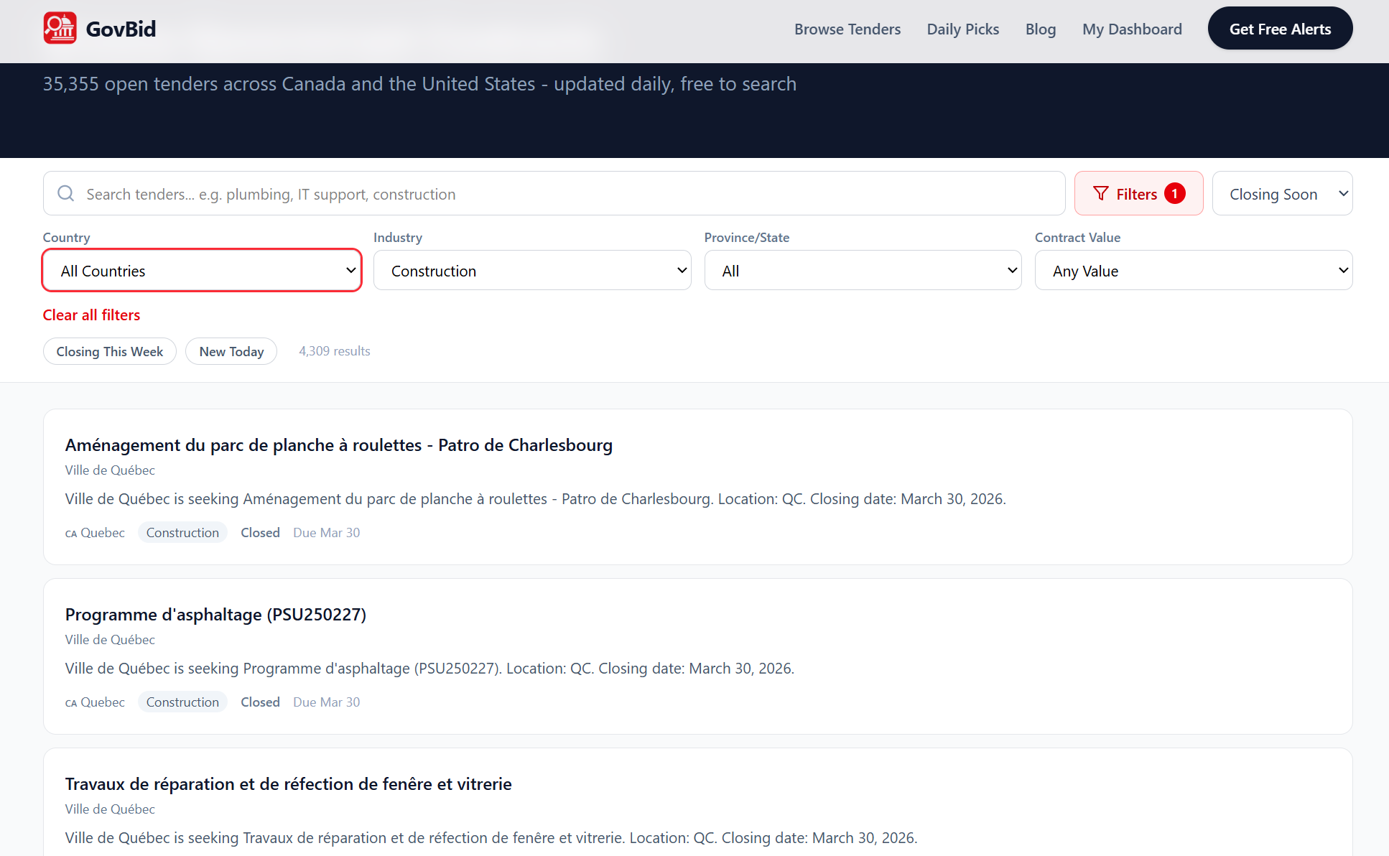
Task: Click the funnel Filters icon
Action: 1100,194
